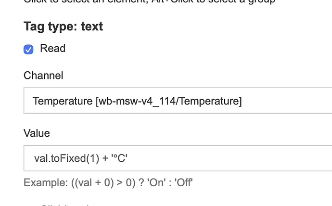
Task: Click the Value expression input field
Action: 178,158
